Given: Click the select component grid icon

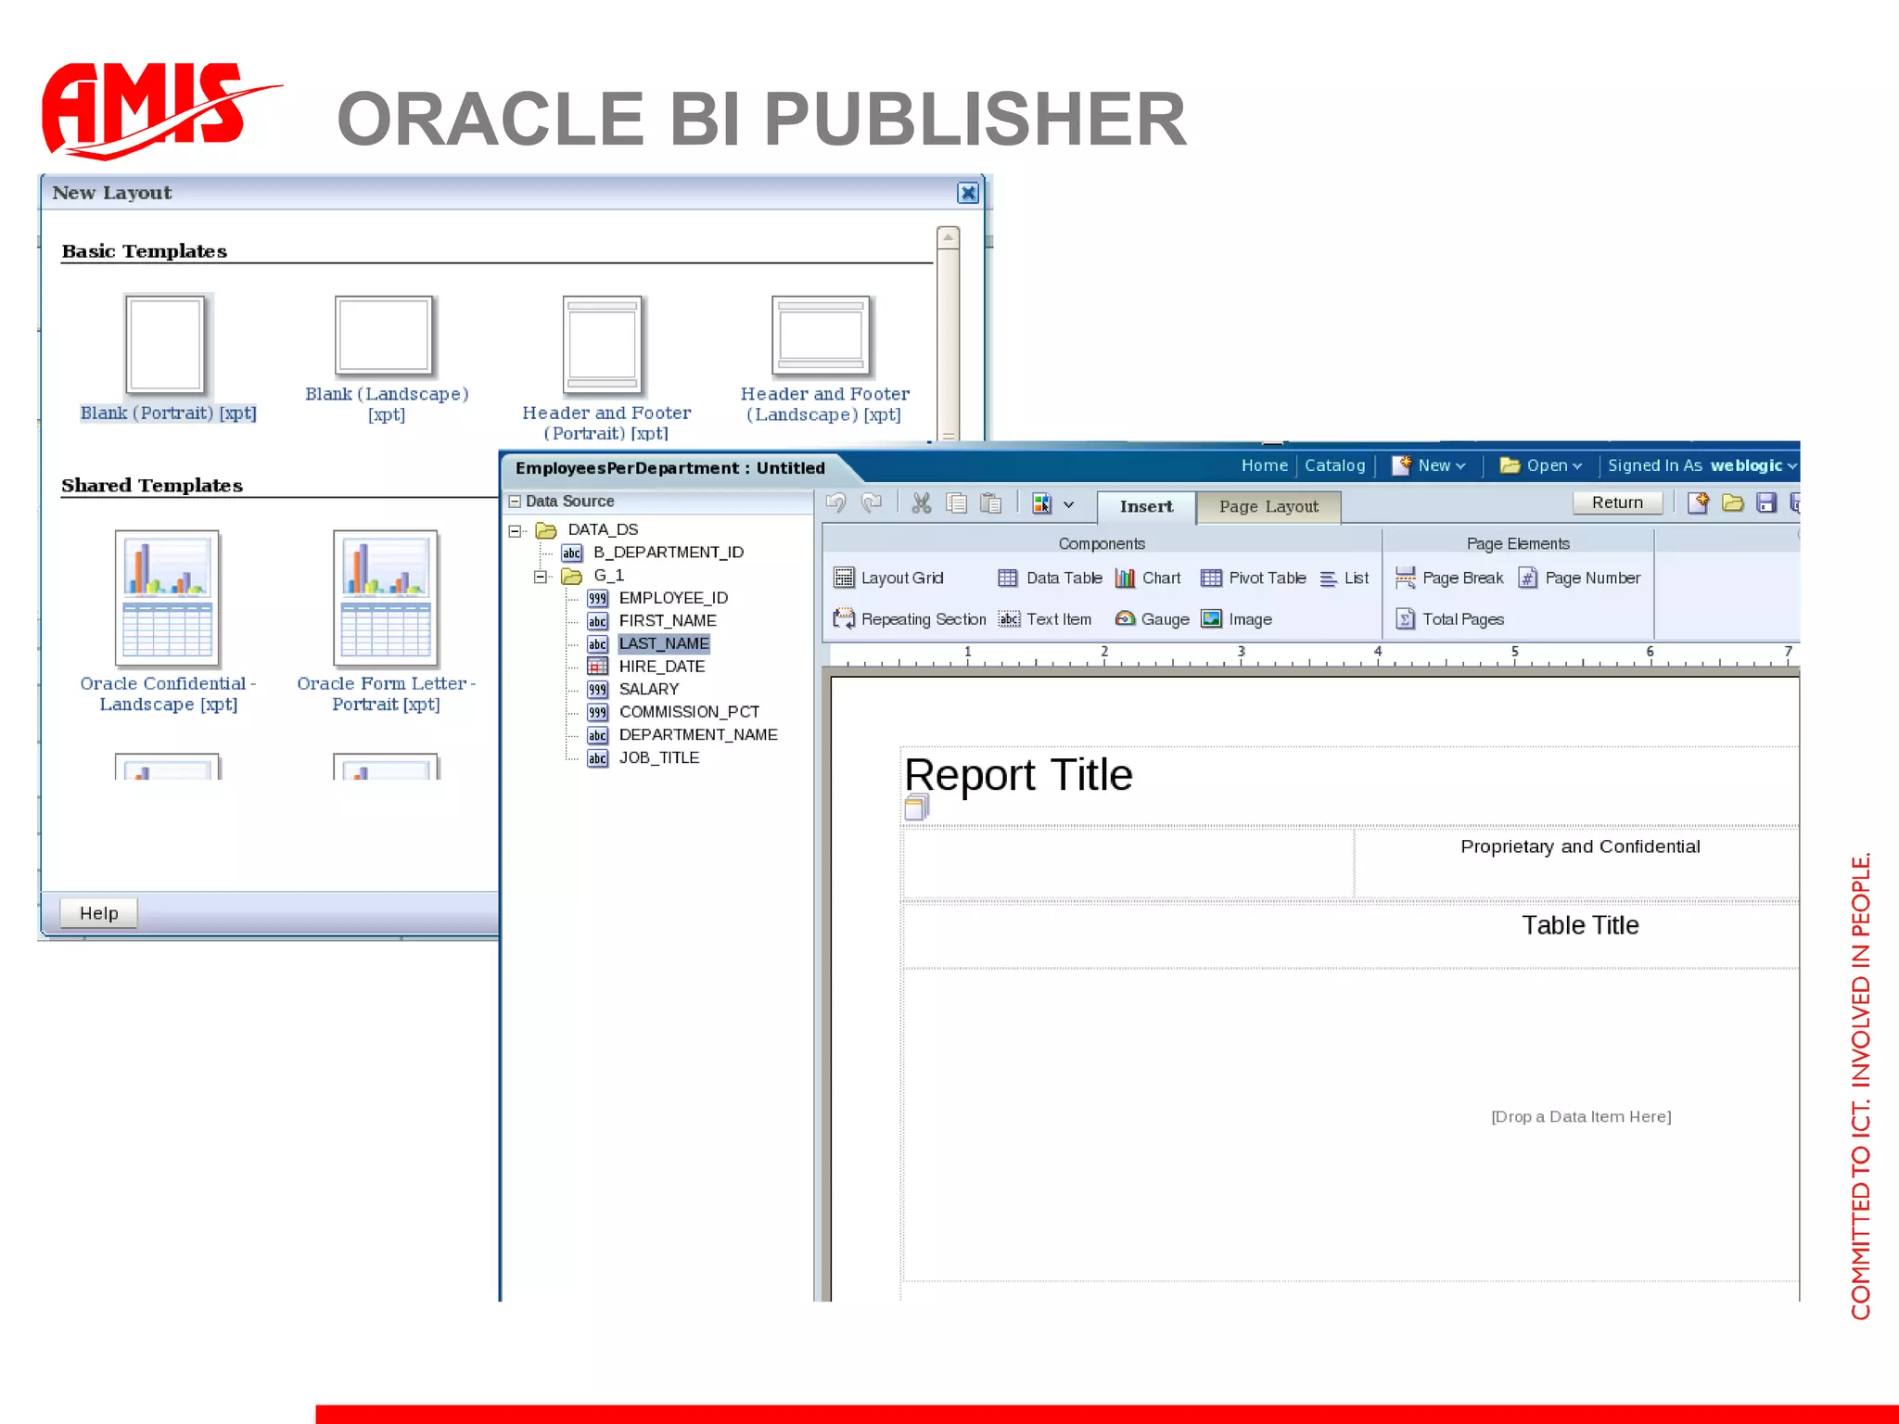Looking at the screenshot, I should point(1042,503).
